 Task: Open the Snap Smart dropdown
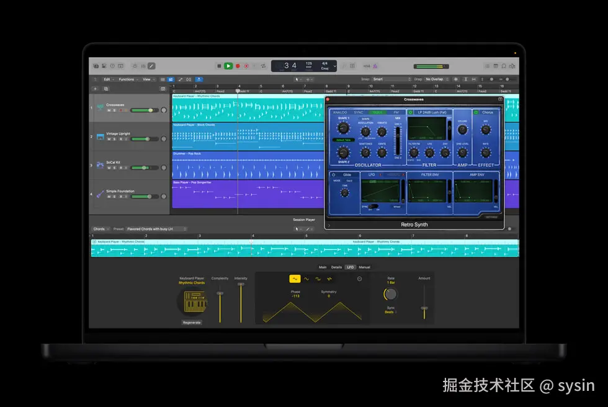391,79
